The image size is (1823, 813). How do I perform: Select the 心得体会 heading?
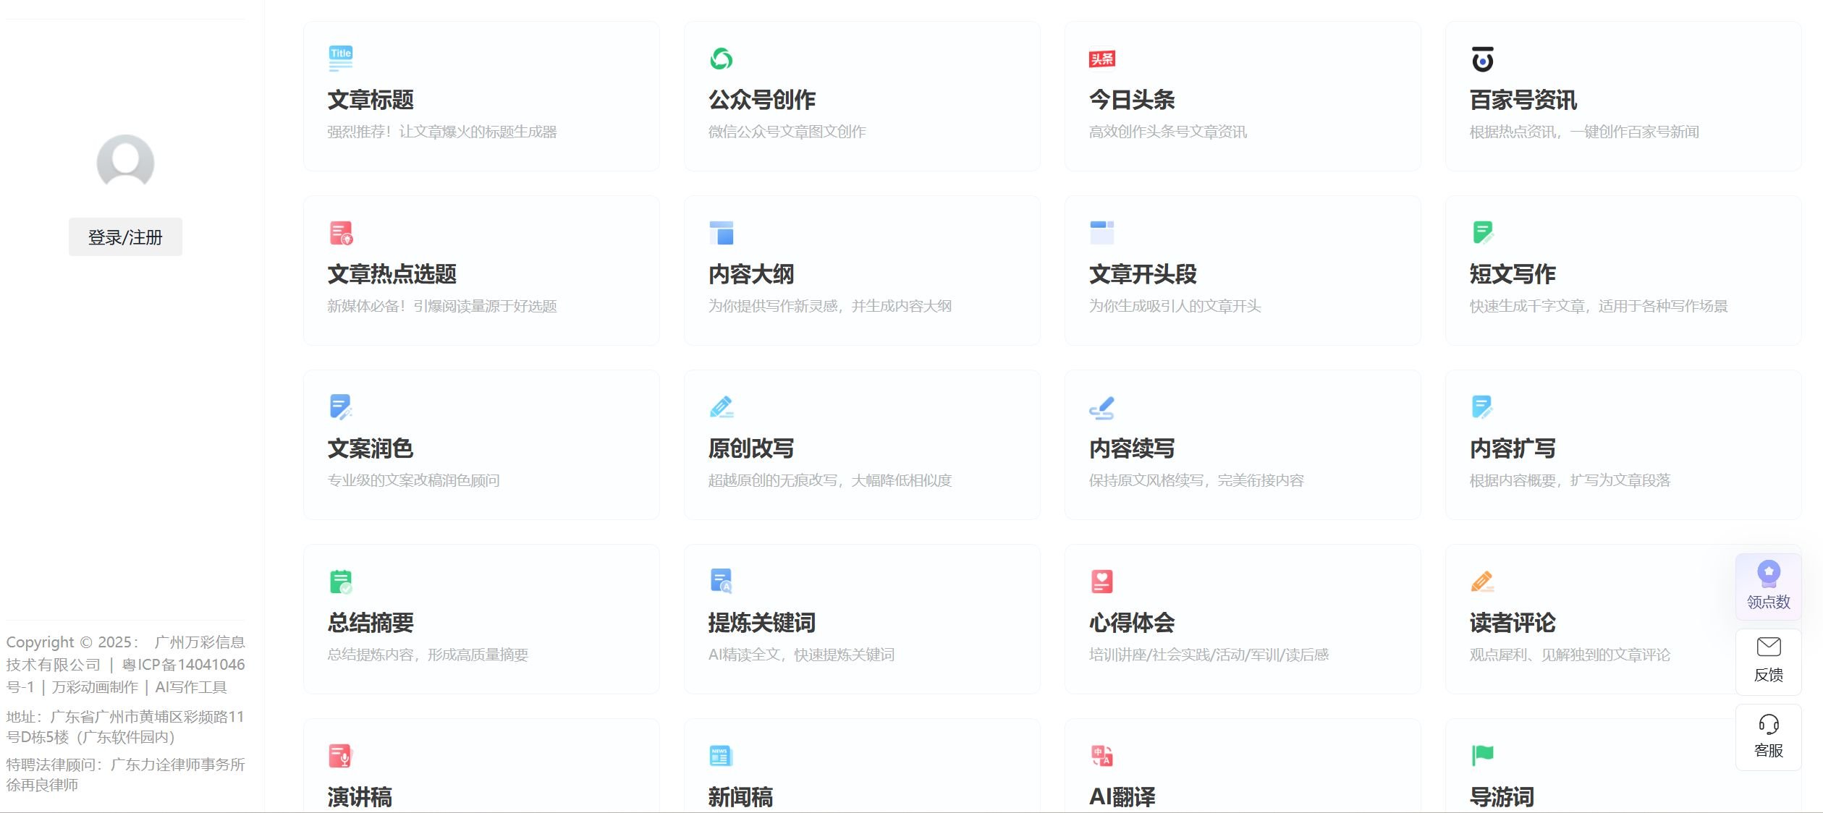click(1132, 623)
